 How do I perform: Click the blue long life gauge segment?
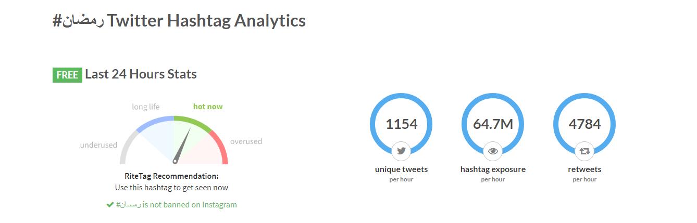pos(155,121)
